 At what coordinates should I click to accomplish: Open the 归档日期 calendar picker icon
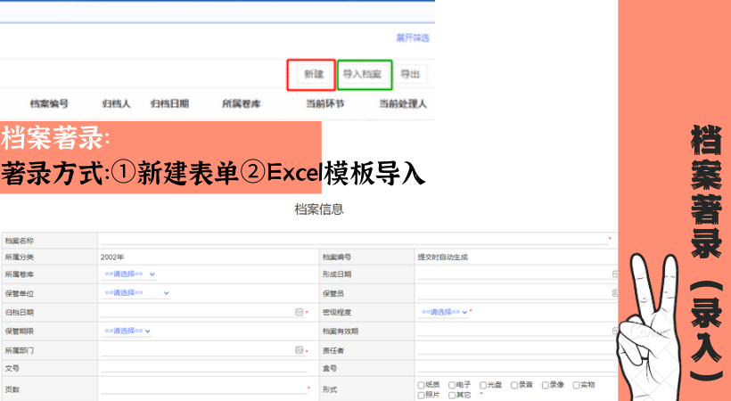(299, 312)
